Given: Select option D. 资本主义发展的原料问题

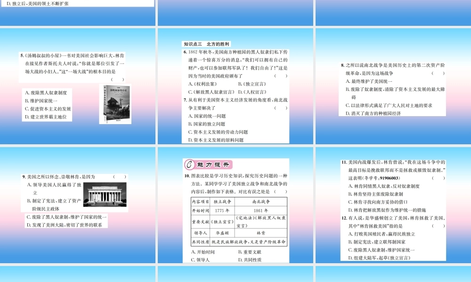Looking at the screenshot, I should click(x=216, y=140).
